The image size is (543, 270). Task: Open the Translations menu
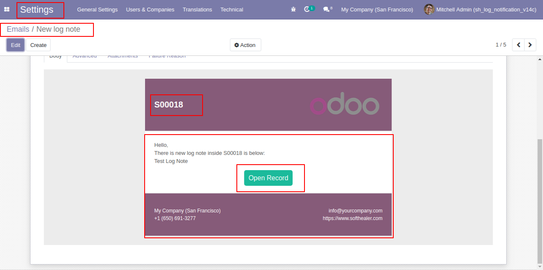(197, 9)
